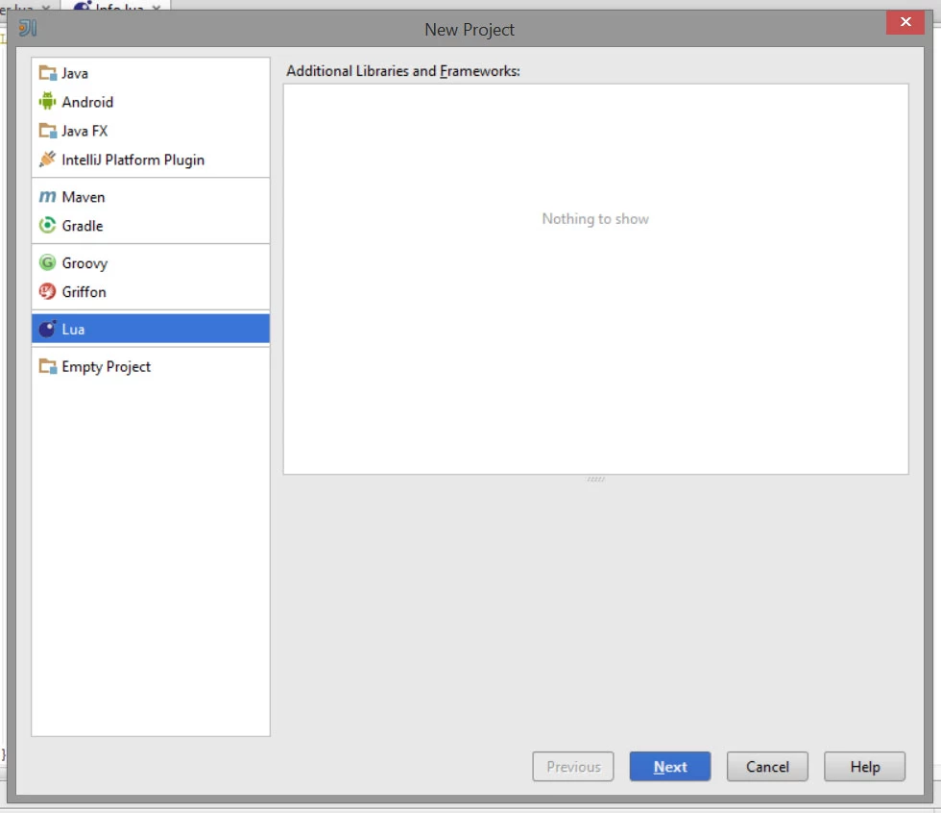Click the Java FX folder icon
This screenshot has width=941, height=813.
(x=47, y=131)
